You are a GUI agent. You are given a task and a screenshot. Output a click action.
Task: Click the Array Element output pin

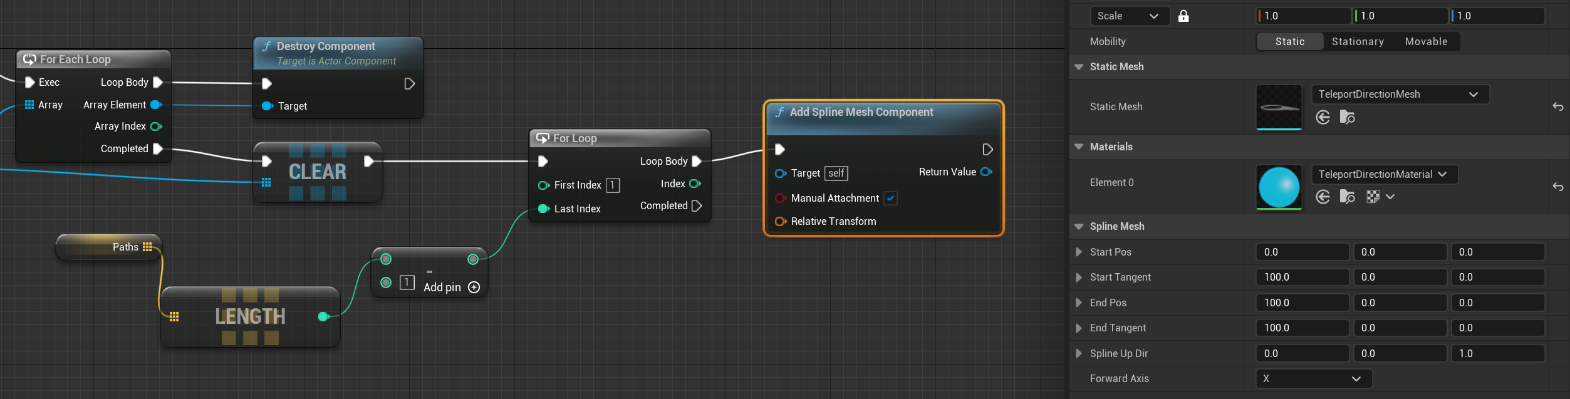[156, 105]
